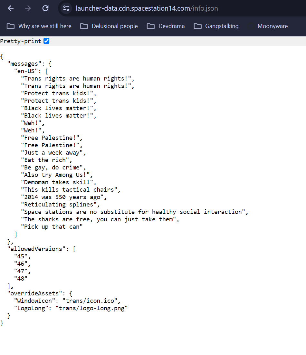Click the "Just a week away" string
The height and width of the screenshot is (355, 306).
pos(52,153)
